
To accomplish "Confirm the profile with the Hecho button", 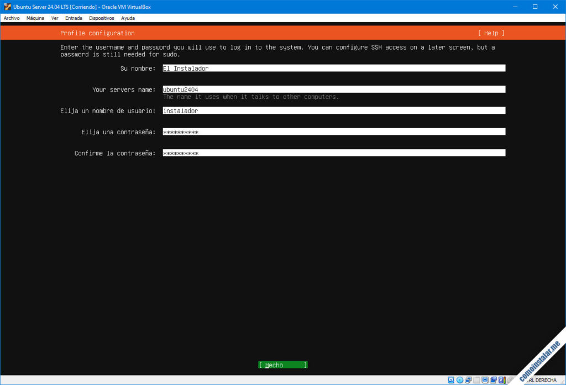I will point(282,365).
